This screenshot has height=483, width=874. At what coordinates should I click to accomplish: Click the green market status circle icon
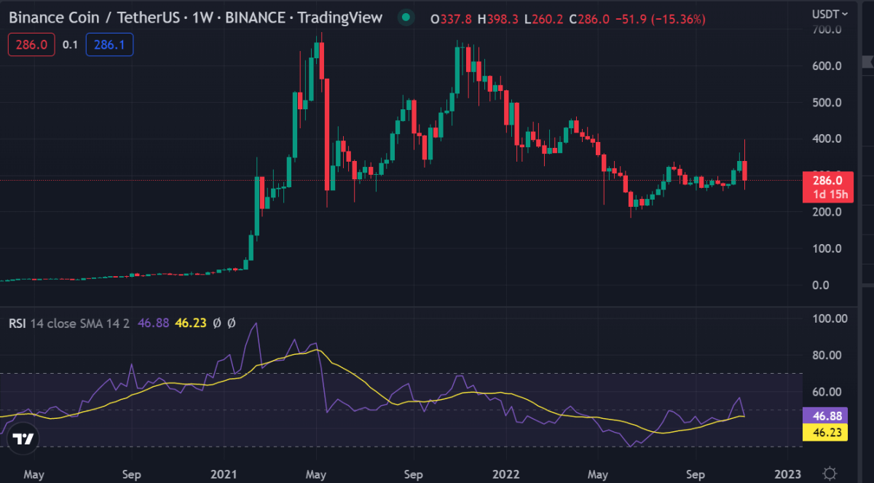[x=407, y=17]
